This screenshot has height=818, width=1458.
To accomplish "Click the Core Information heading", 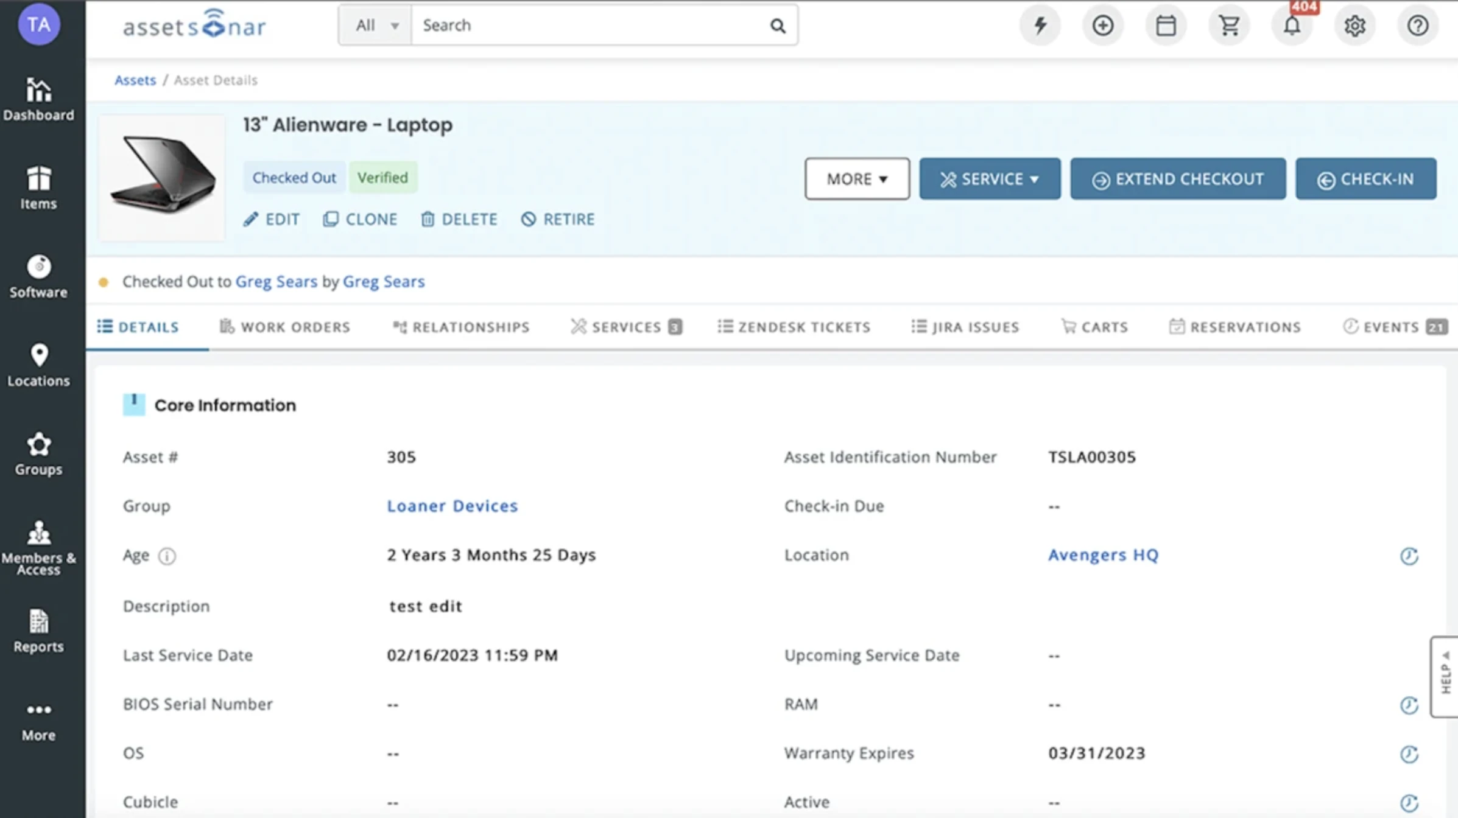I will pos(225,405).
